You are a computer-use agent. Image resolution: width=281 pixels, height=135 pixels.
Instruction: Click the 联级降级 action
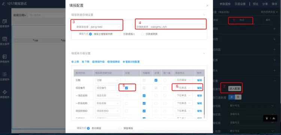point(114,61)
